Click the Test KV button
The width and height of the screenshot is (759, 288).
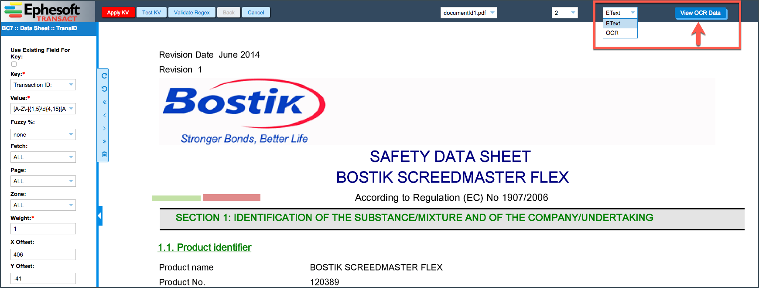(x=151, y=13)
